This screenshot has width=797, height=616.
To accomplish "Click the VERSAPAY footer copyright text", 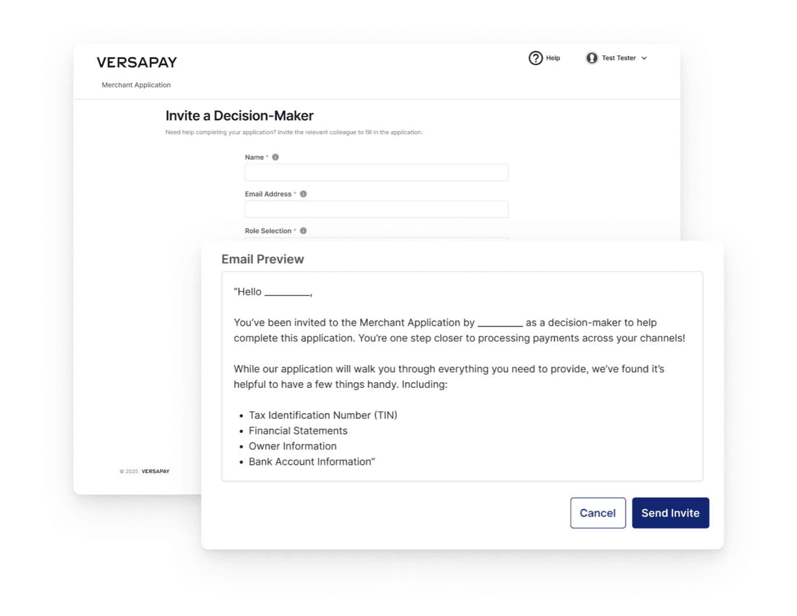I will pos(145,471).
